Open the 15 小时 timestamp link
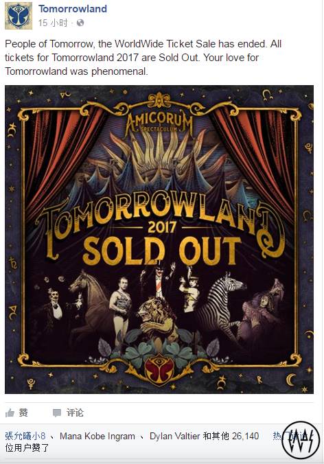This screenshot has height=464, width=324. pyautogui.click(x=53, y=23)
